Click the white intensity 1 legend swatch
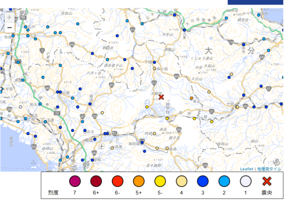Image resolution: width=301 pixels, height=202 pixels. pyautogui.click(x=245, y=181)
